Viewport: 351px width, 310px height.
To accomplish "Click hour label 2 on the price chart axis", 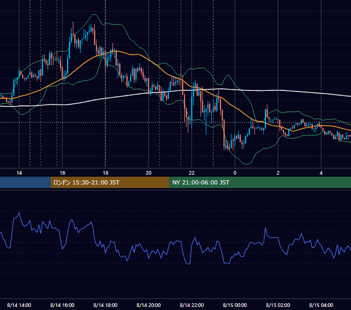I will [x=278, y=173].
